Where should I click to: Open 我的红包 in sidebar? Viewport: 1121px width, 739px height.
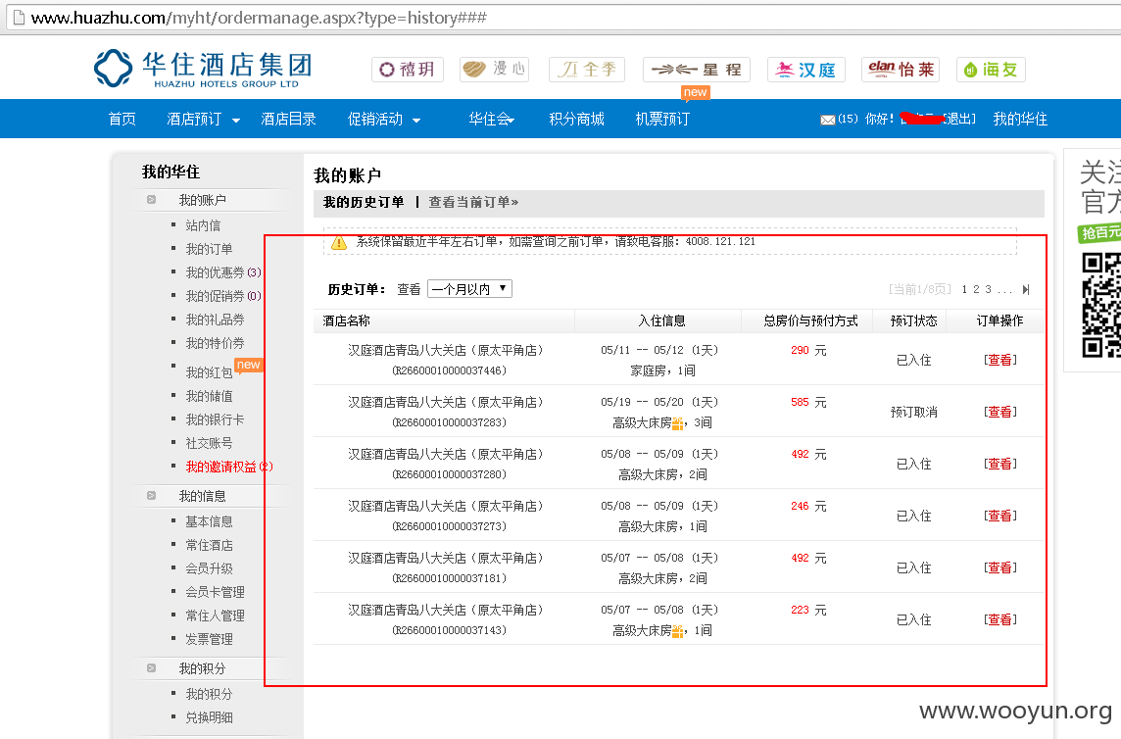[x=209, y=372]
